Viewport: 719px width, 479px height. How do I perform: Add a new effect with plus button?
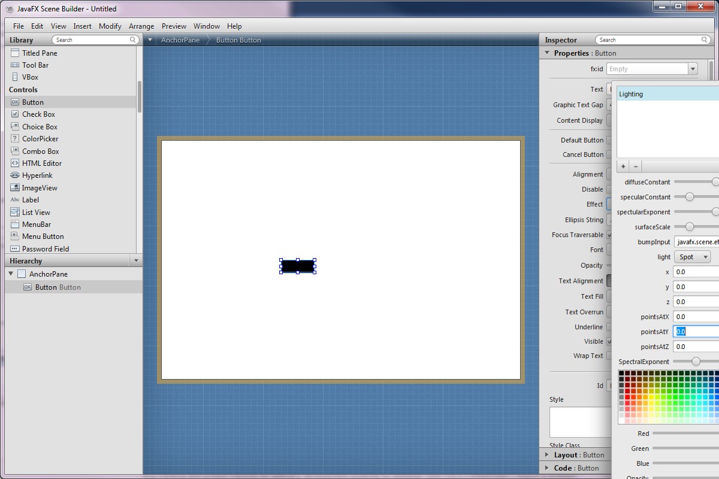point(623,166)
